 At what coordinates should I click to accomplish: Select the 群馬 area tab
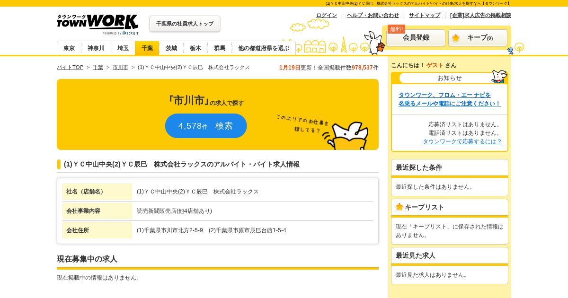pyautogui.click(x=220, y=48)
